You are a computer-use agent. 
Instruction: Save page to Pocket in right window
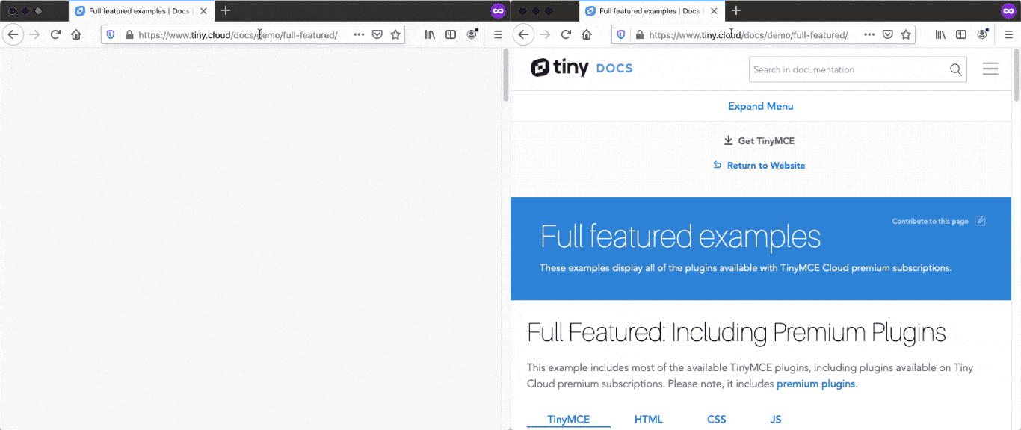coord(888,34)
